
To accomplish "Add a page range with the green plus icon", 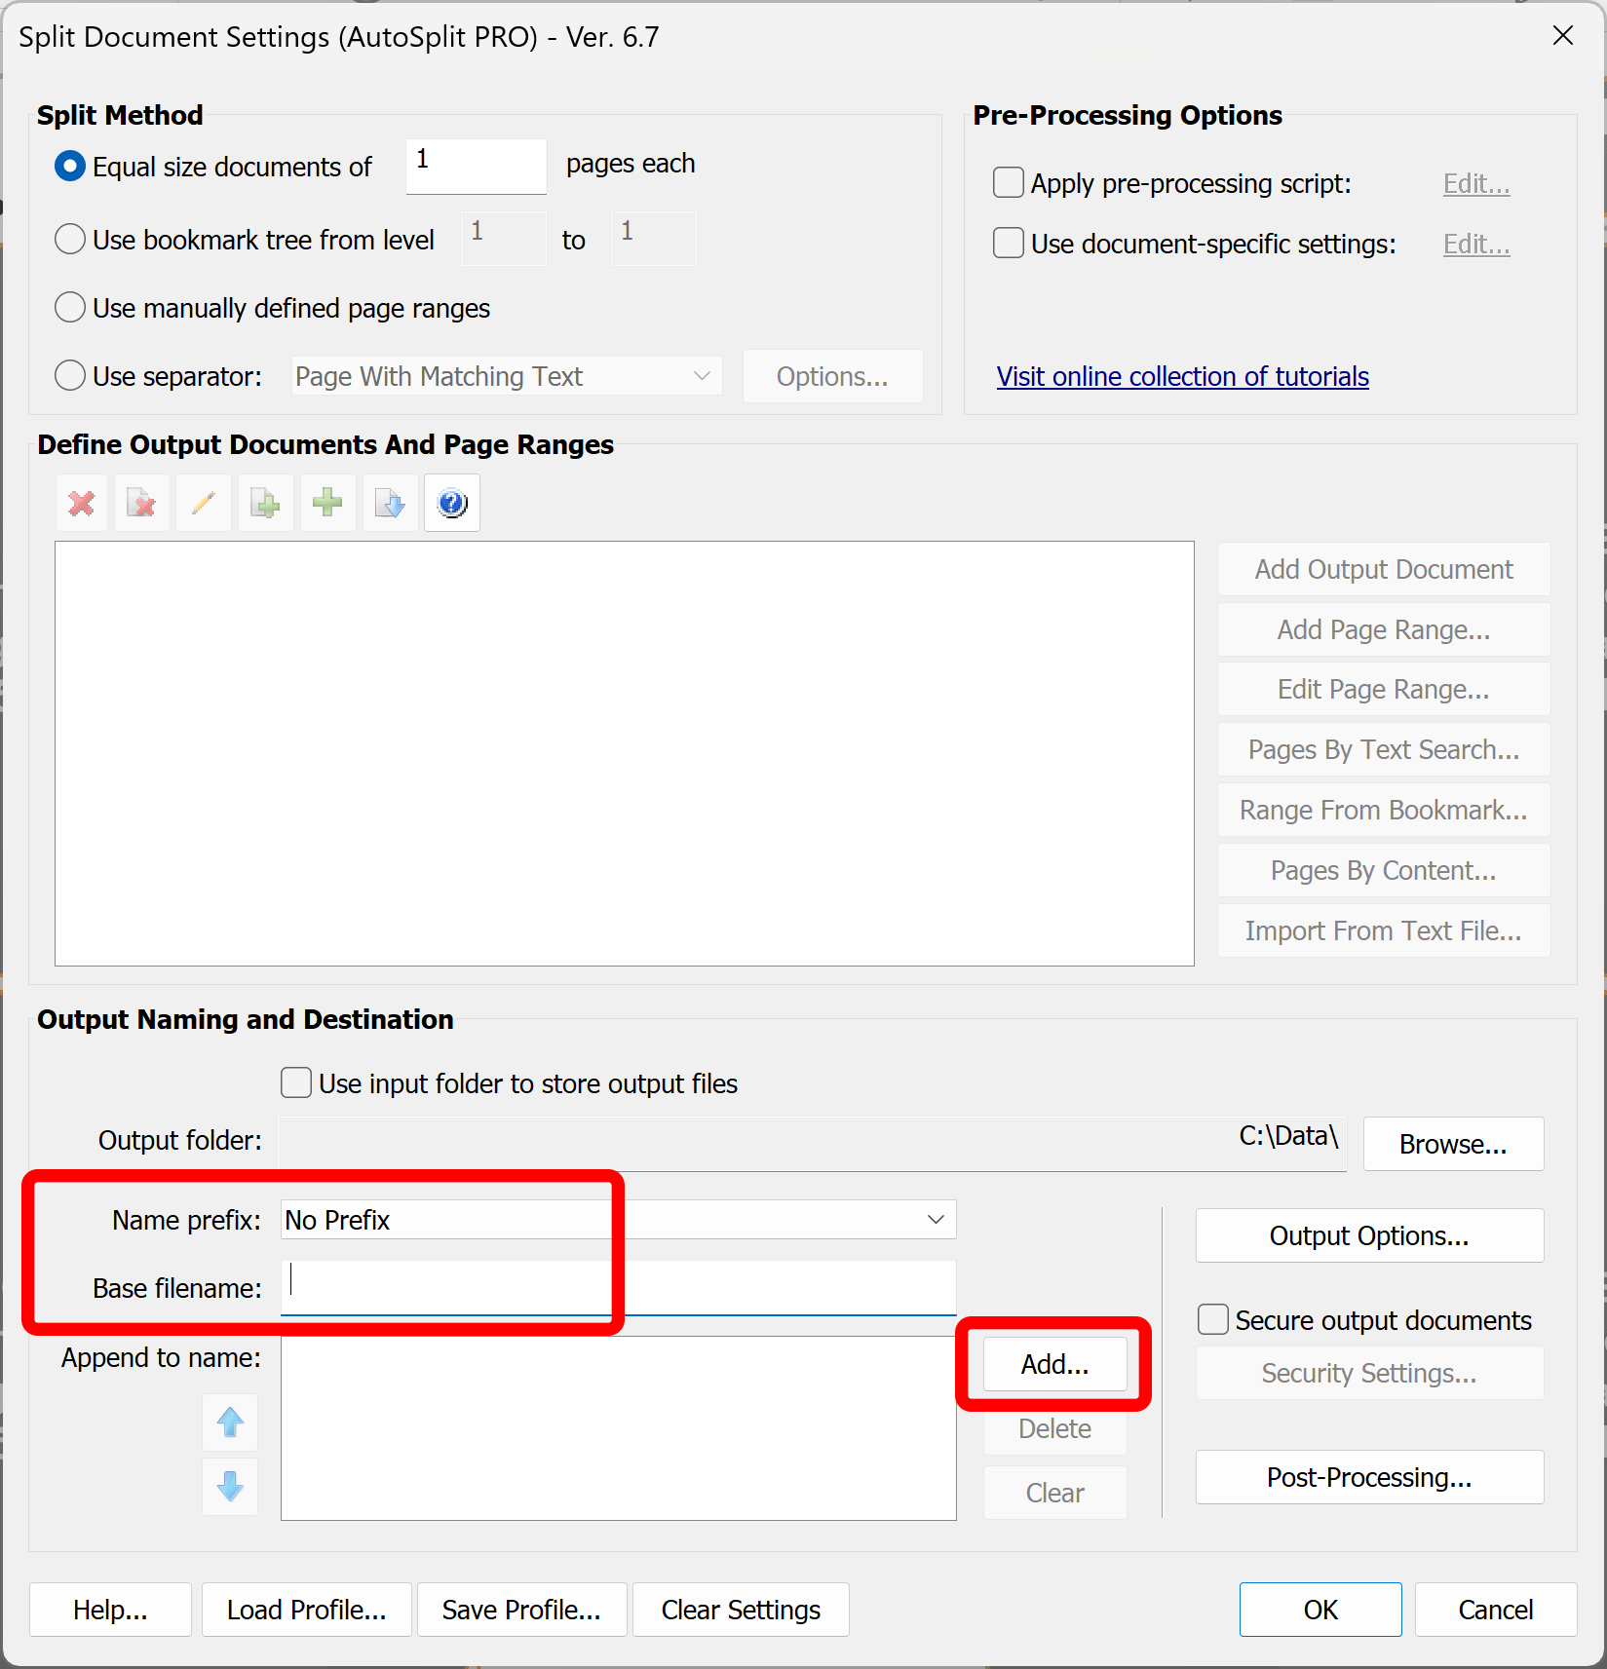I will (x=327, y=503).
